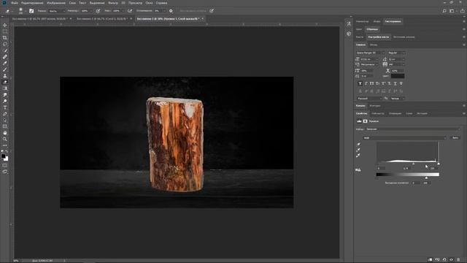Open the first collapsed panel icon beside canvas

pyautogui.click(x=349, y=24)
